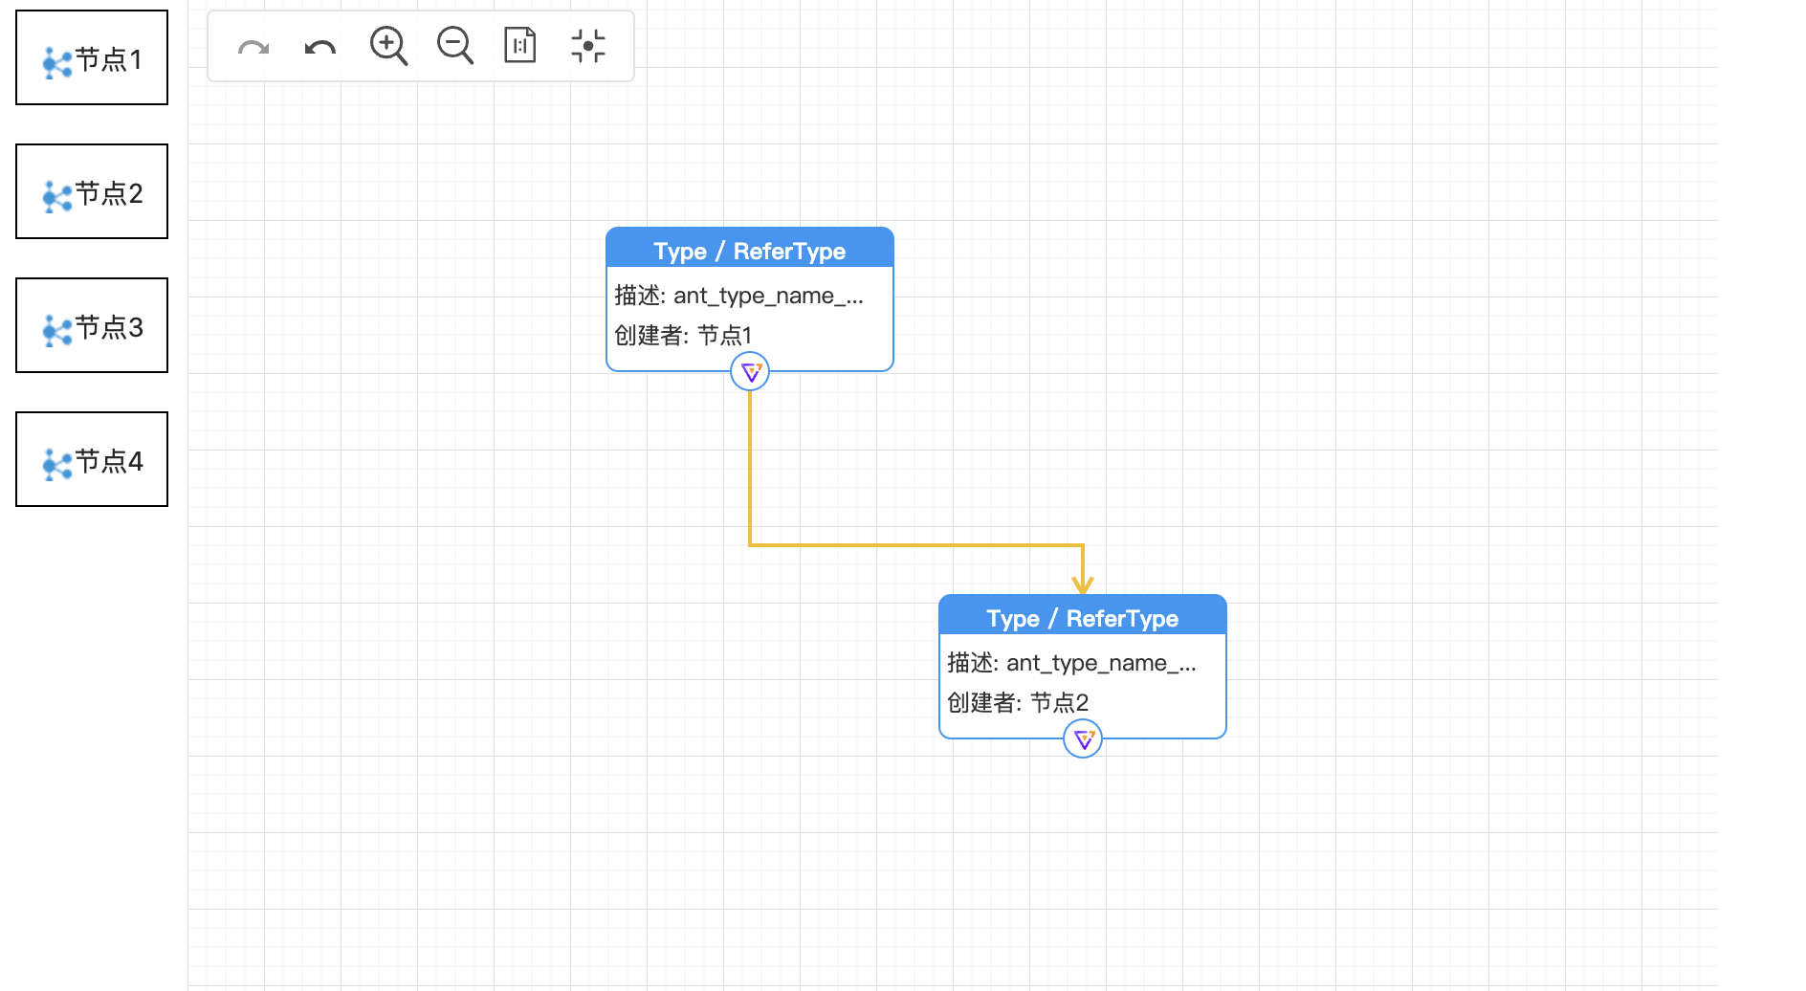Click the redo arrow in toolbar
Screen dimensions: 1806x991
(253, 47)
